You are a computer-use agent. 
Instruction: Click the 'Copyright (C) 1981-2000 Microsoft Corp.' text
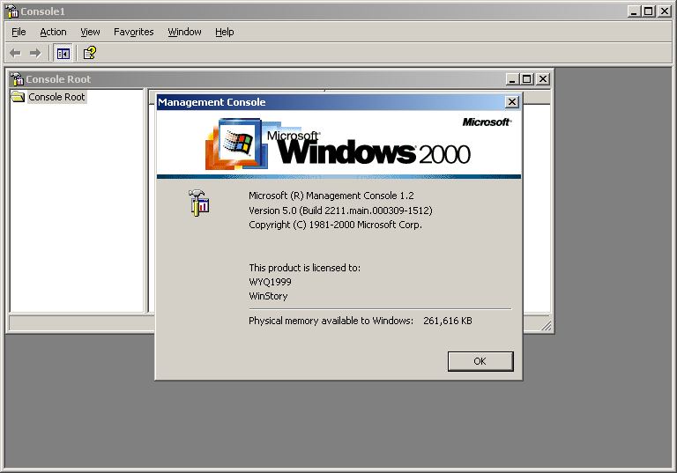(x=335, y=225)
